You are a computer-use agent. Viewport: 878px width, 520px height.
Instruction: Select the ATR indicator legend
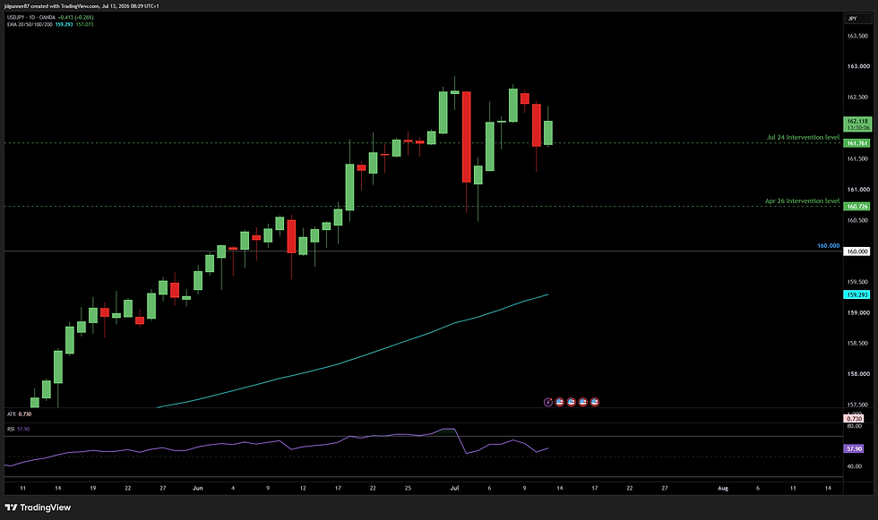19,414
